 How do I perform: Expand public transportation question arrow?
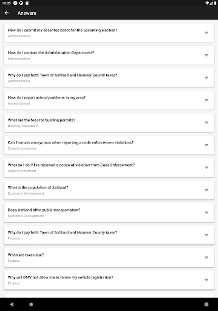[206, 213]
